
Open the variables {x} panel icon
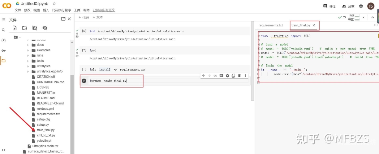click(x=3, y=40)
